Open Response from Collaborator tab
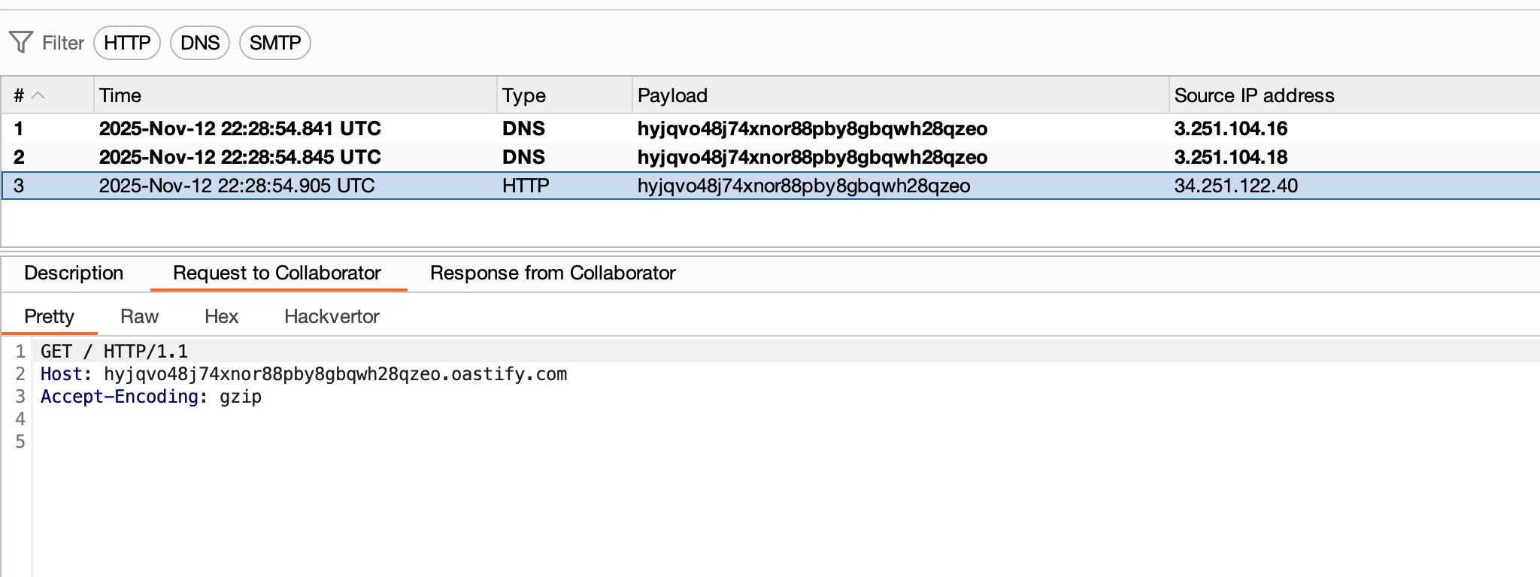 (553, 273)
